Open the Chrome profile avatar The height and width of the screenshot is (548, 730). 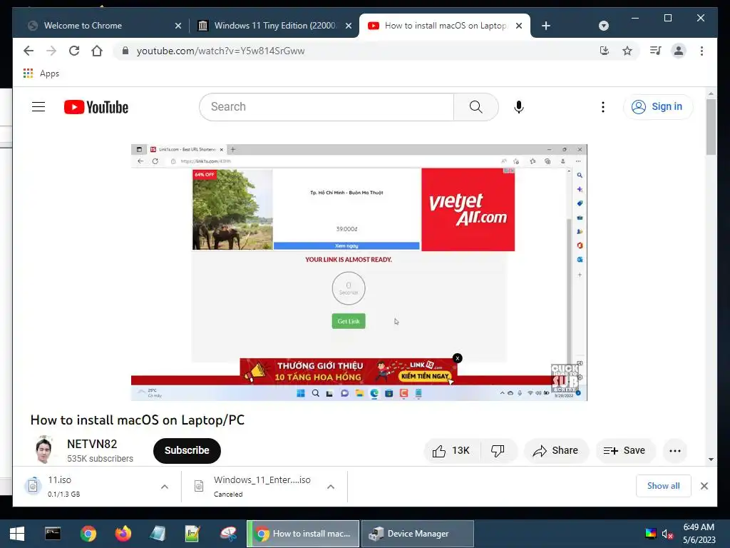(x=679, y=51)
